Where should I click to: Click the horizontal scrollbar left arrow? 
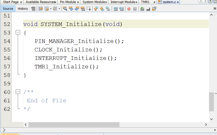[25, 124]
